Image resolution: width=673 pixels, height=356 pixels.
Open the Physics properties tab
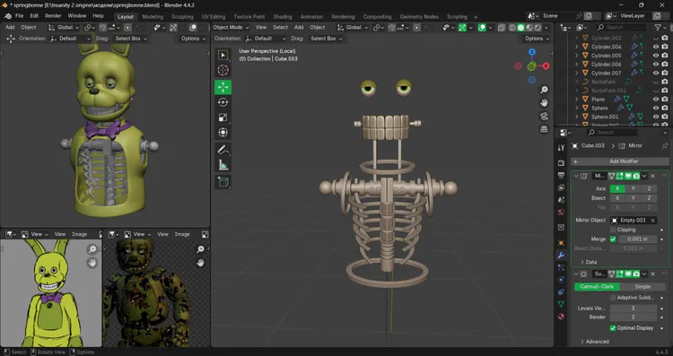click(x=561, y=280)
